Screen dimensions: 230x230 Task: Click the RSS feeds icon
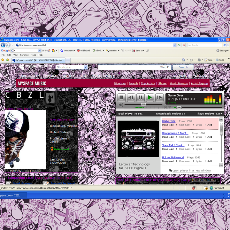(x=191, y=60)
